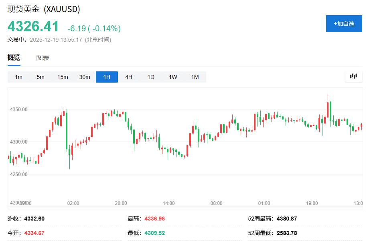Pick the weekly 1W interval
Viewport: 367px width, 241px height.
[x=173, y=77]
